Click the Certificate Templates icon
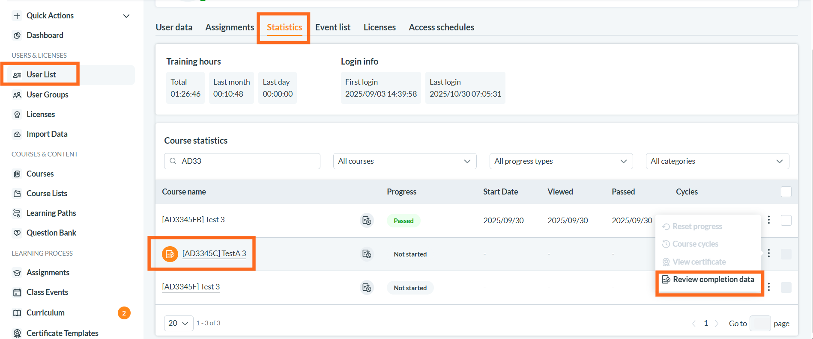 17,333
